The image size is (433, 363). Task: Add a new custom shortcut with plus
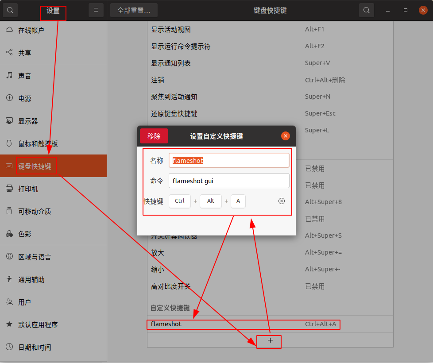pos(270,340)
